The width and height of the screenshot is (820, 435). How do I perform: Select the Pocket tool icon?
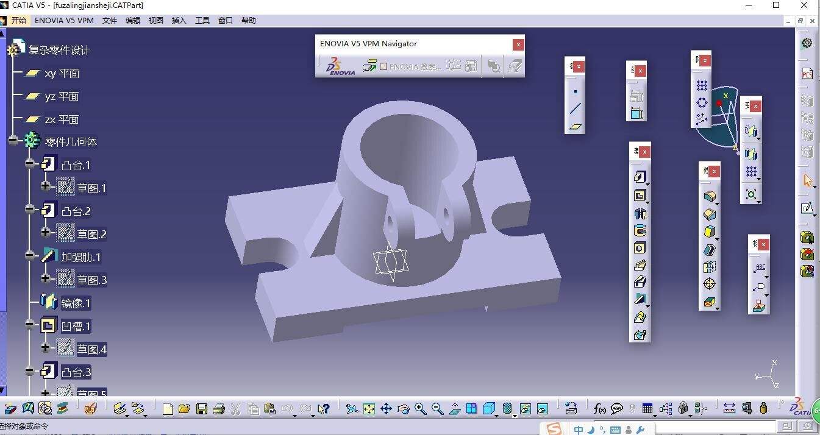tap(640, 196)
